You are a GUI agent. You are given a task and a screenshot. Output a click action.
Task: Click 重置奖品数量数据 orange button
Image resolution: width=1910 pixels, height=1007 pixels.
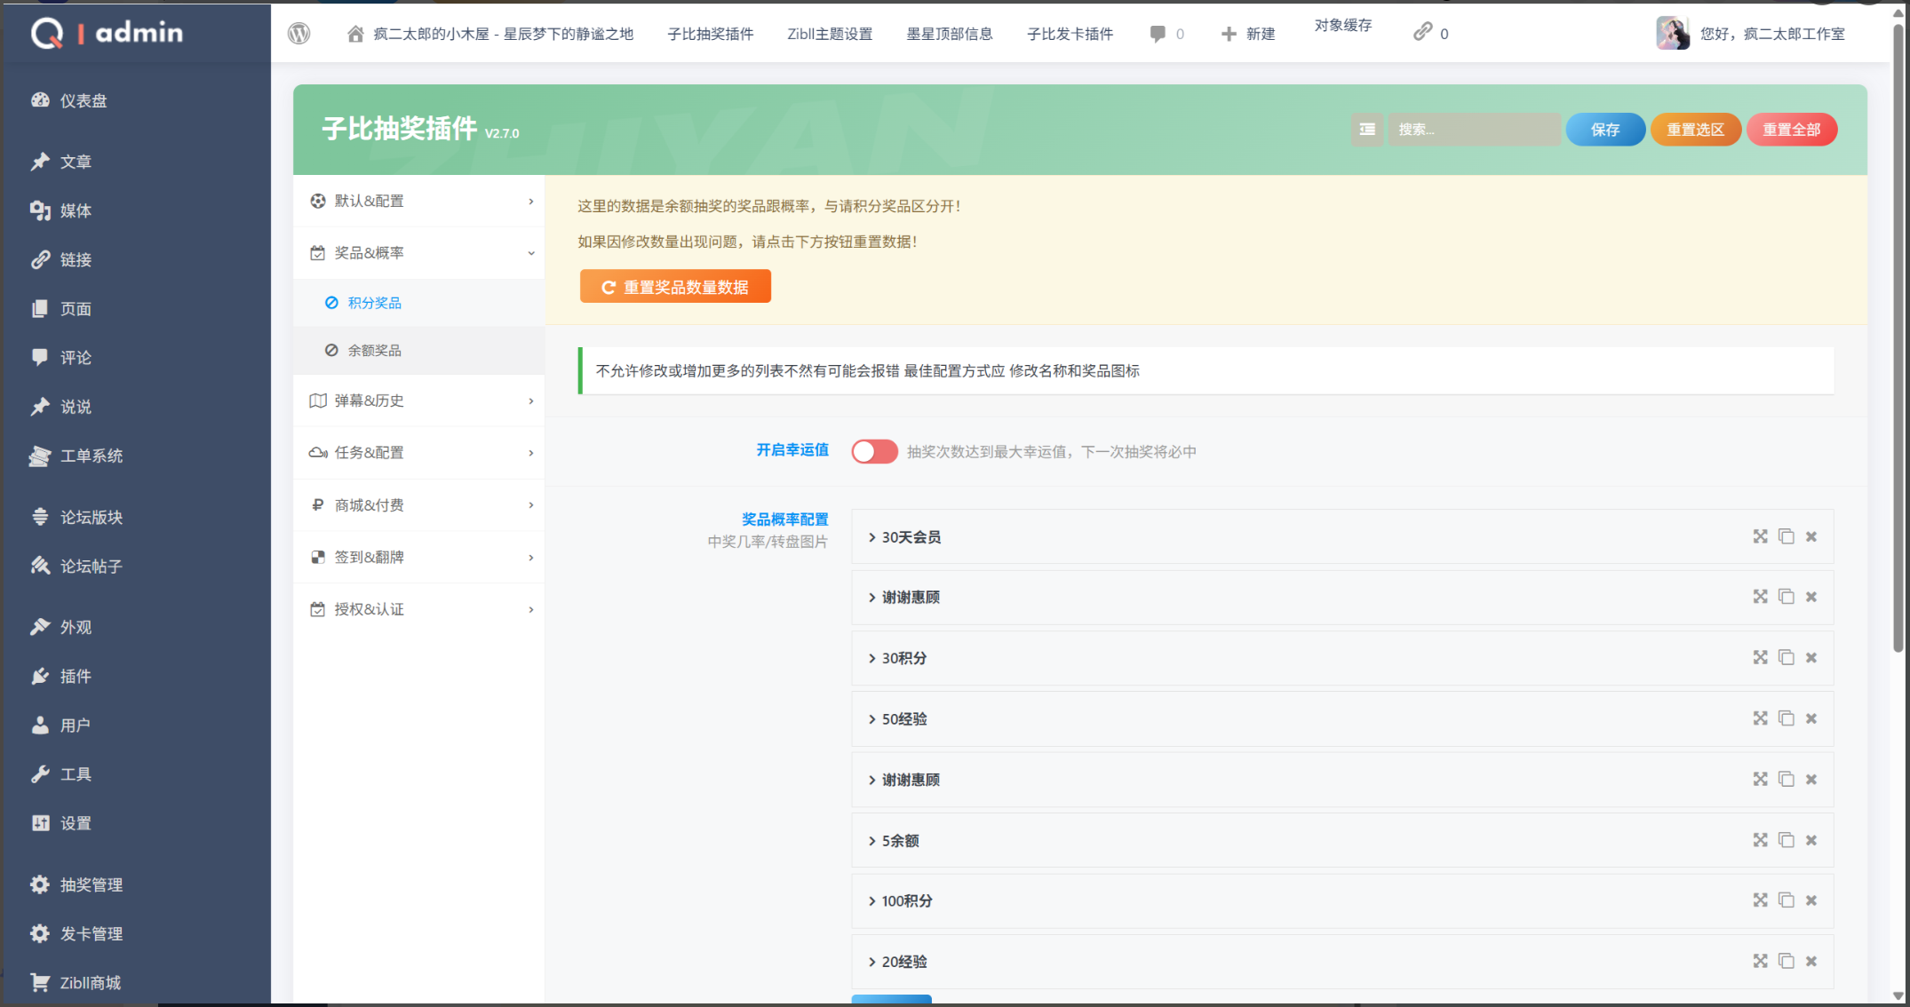pos(675,287)
